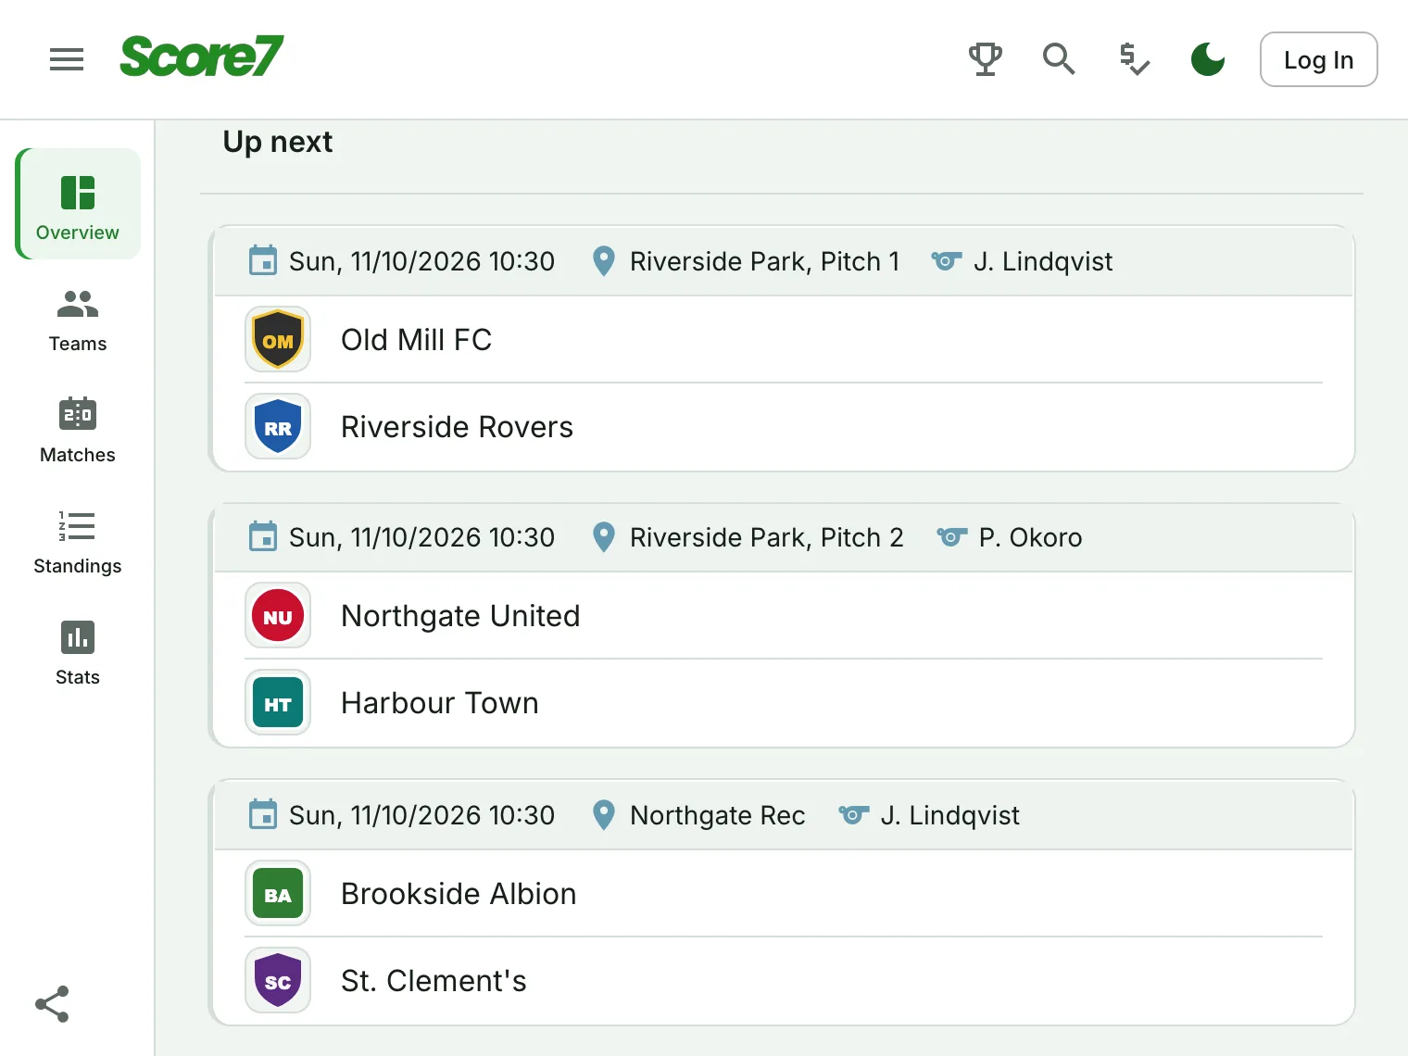The image size is (1408, 1056).
Task: Click the venue text Northgate Rec
Action: pyautogui.click(x=717, y=815)
